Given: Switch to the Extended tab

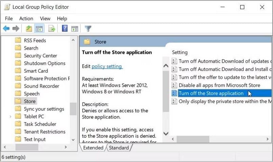Looking at the screenshot, I should click(93, 148).
